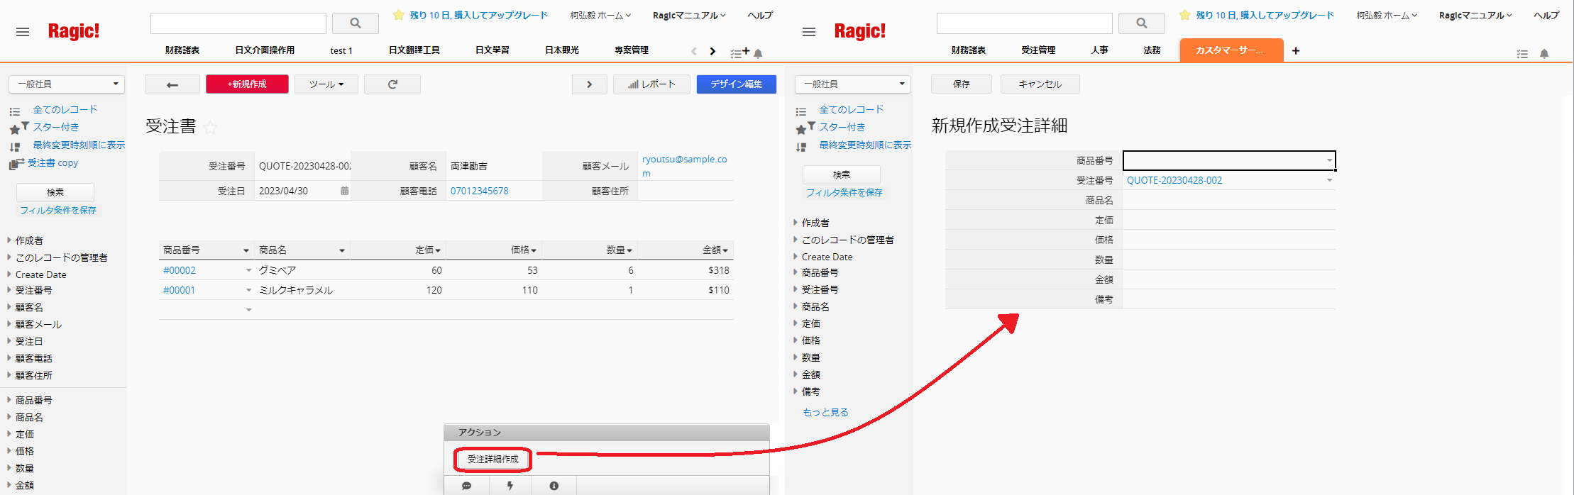Open the calendar icon in 受注日 field

point(344,191)
